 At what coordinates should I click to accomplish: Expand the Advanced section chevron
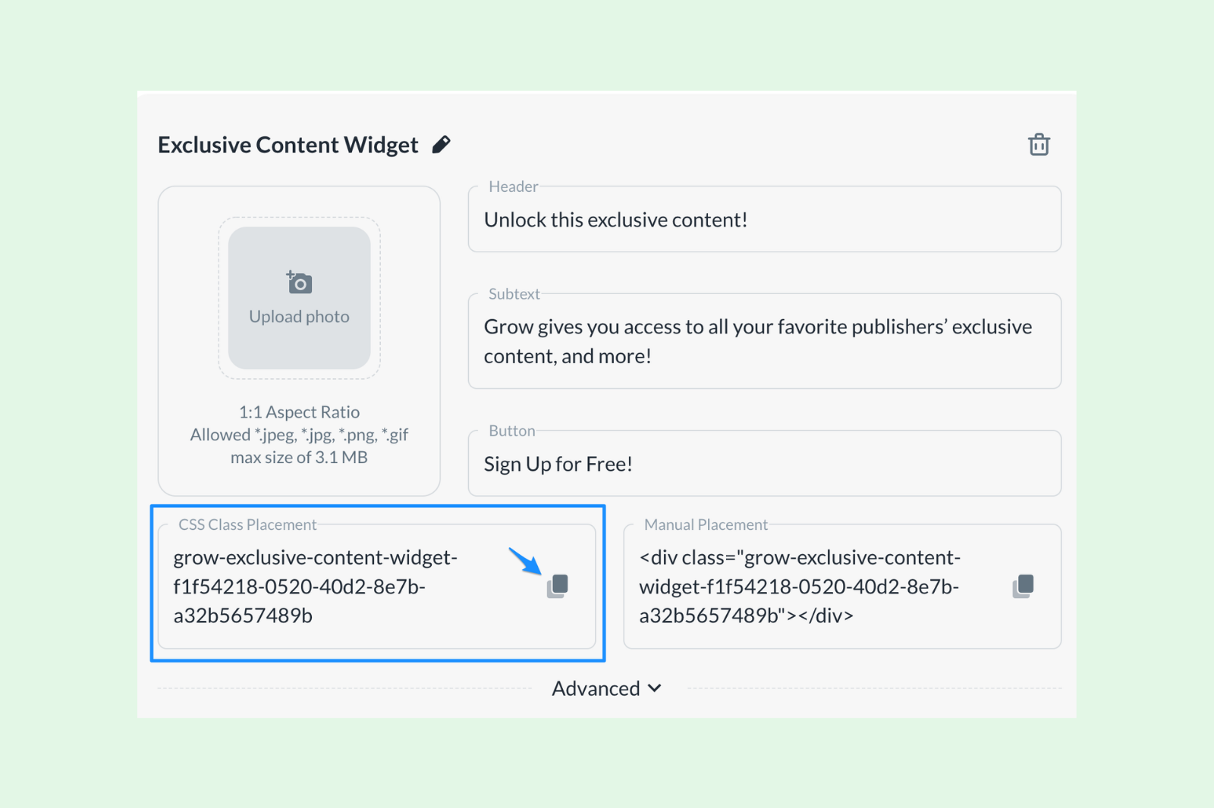[655, 688]
